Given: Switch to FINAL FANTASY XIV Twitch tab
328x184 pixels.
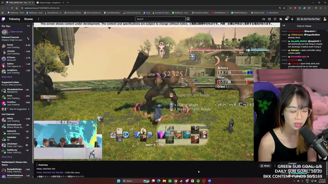Looking at the screenshot, I should click(19, 3).
